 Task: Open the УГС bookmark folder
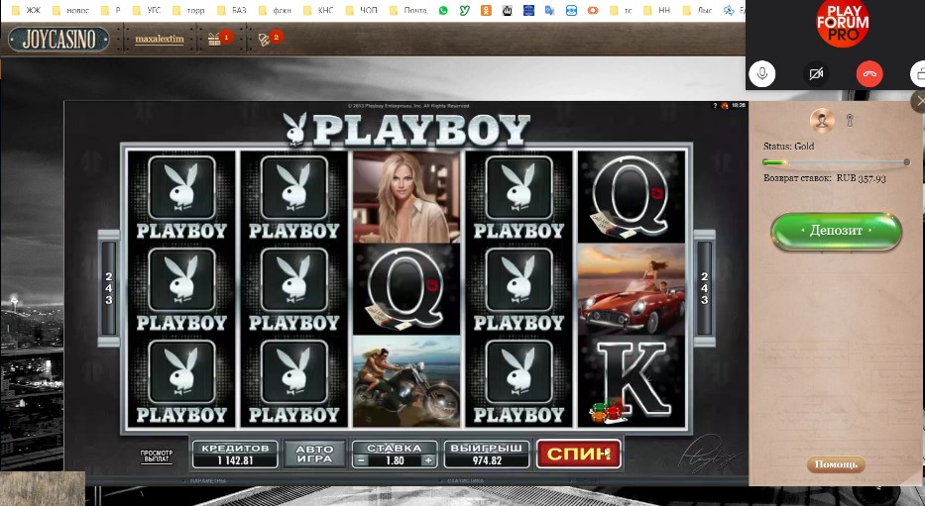click(147, 10)
